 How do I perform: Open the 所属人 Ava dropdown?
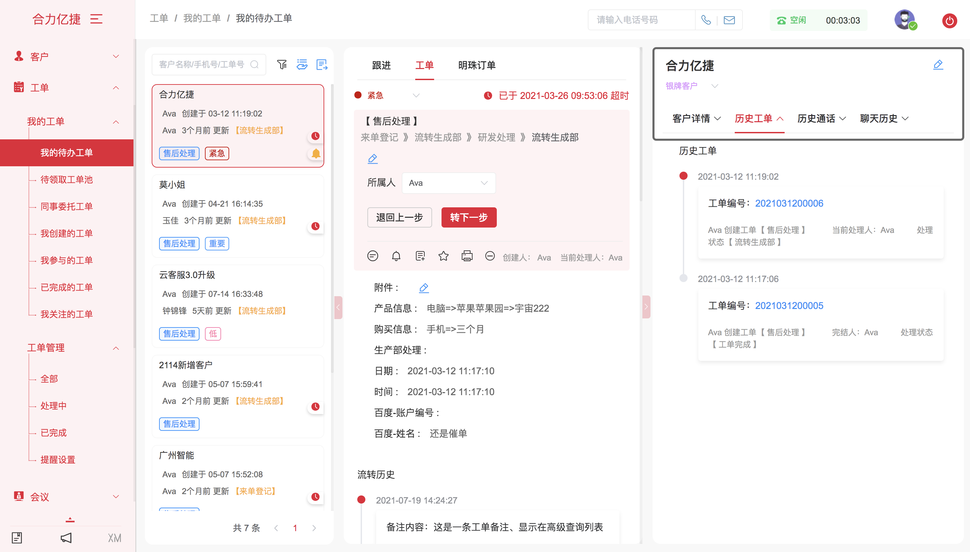coord(448,183)
